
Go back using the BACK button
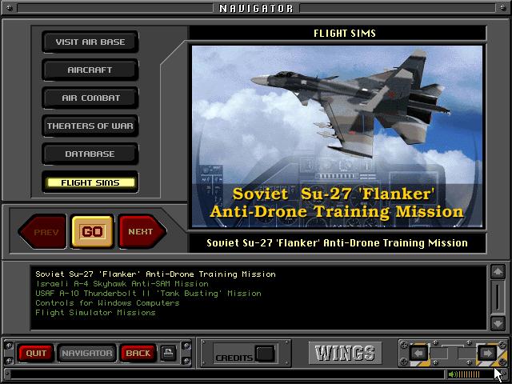pos(138,353)
